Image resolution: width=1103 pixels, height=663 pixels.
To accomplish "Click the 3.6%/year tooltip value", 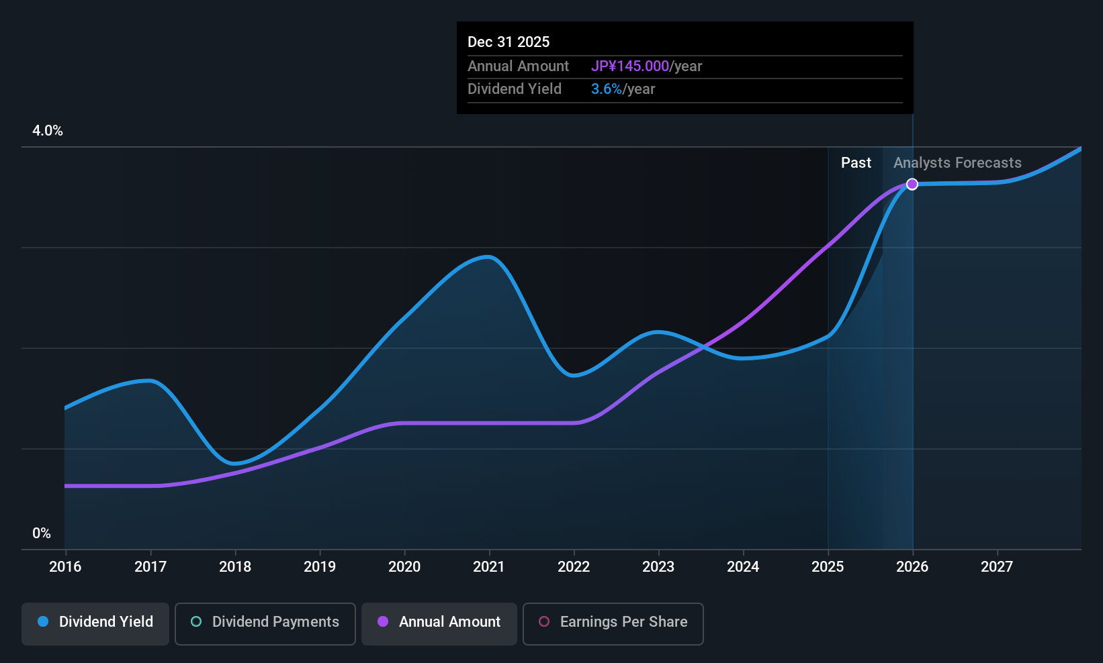I will (623, 89).
